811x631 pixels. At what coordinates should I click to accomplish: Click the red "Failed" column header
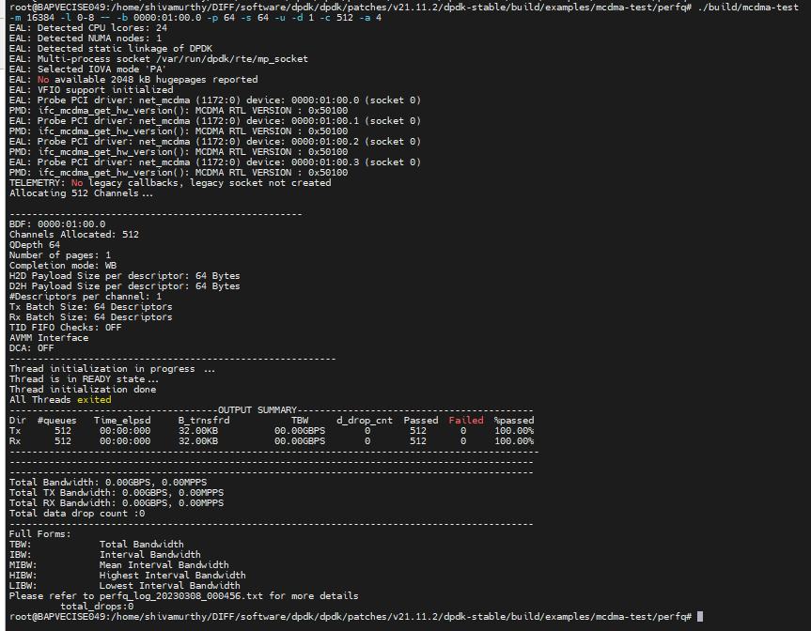(466, 421)
